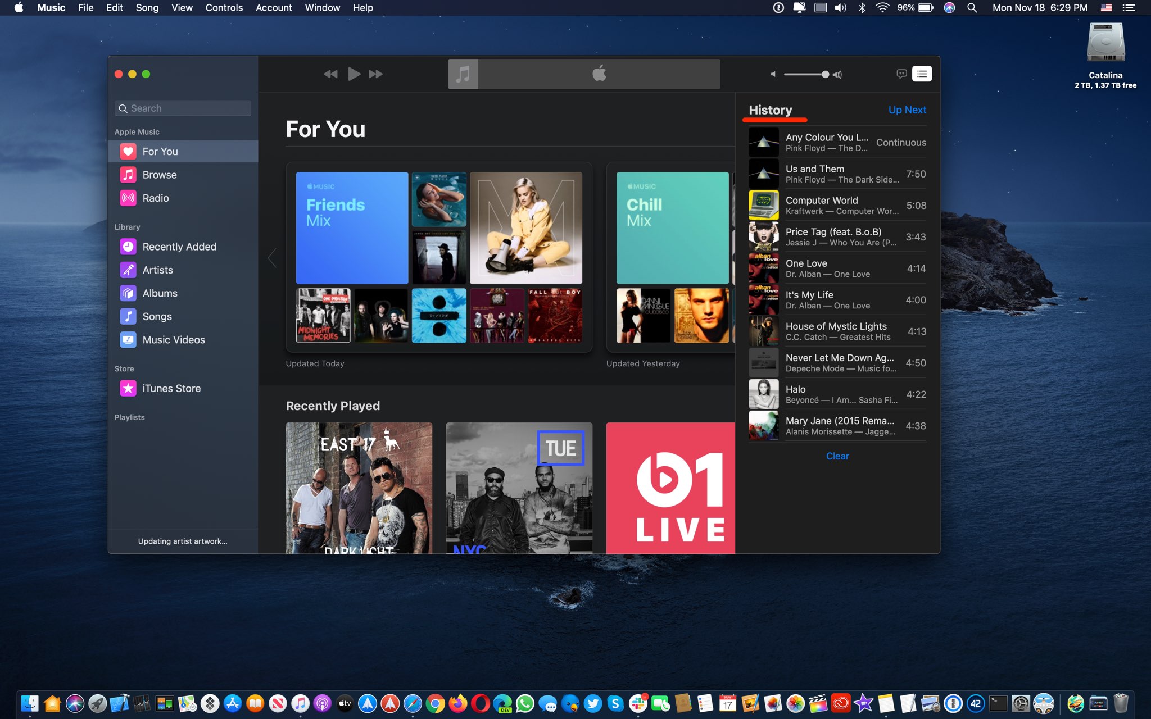Open the Trash in the Dock
The width and height of the screenshot is (1151, 719).
(1121, 703)
